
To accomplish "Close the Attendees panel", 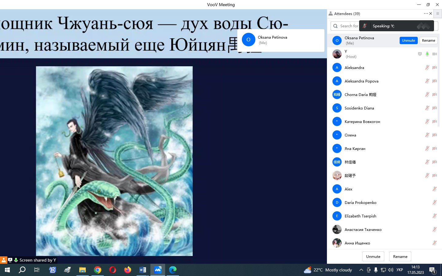I will click(x=431, y=13).
